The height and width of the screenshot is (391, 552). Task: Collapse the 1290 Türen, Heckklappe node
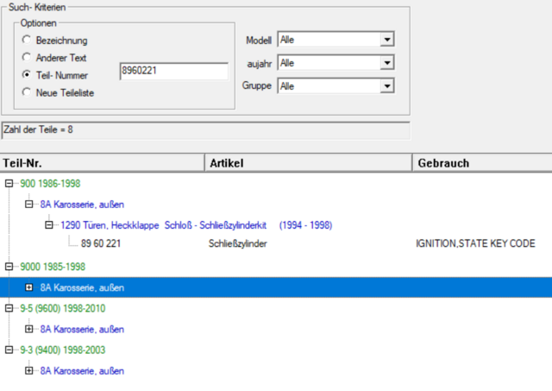click(50, 225)
